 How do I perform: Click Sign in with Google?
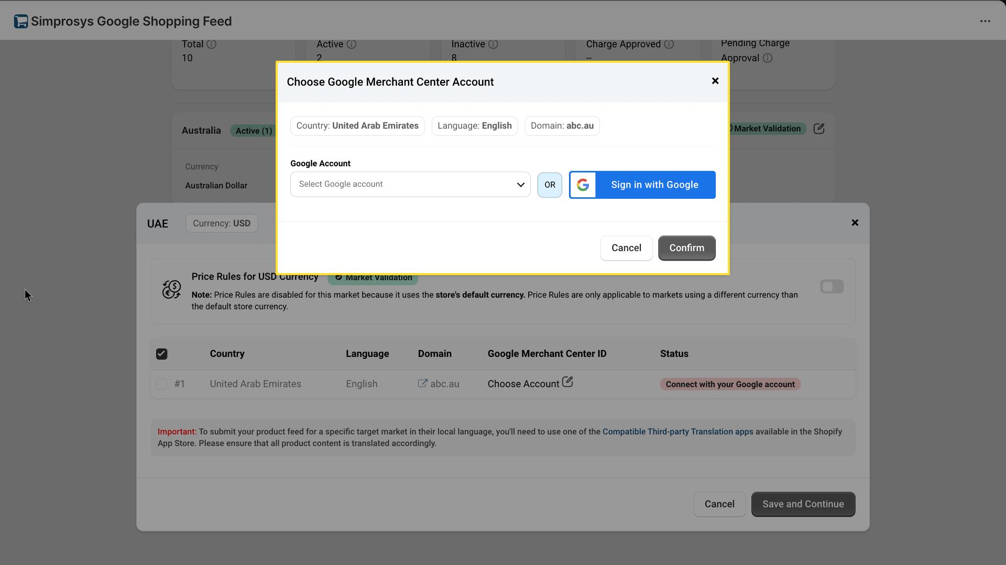pos(654,185)
